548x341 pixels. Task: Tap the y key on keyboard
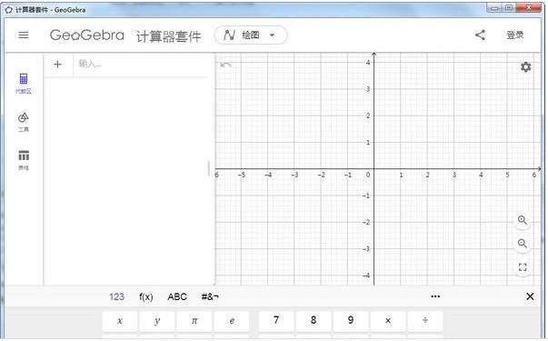157,321
